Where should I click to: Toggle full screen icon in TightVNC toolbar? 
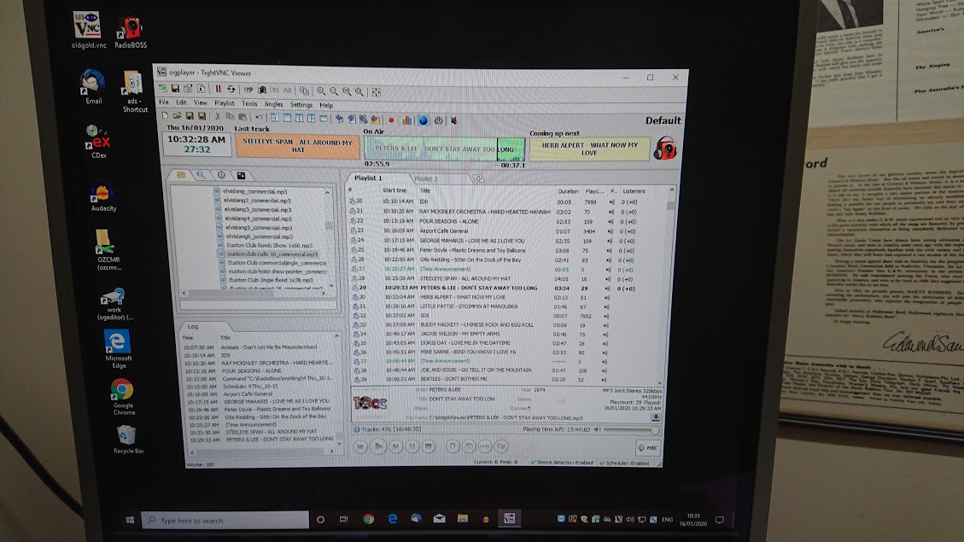(x=376, y=92)
